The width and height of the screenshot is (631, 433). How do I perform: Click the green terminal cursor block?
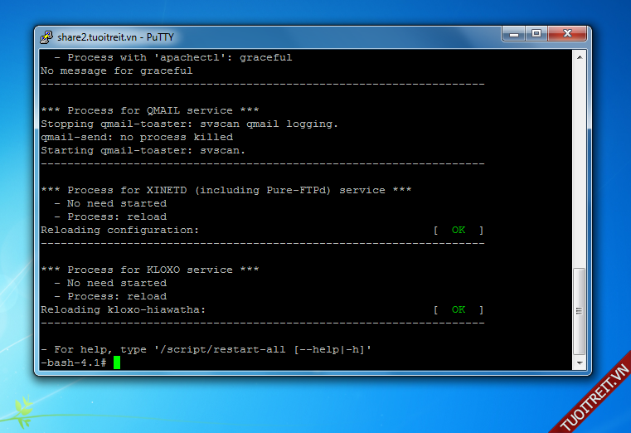117,362
